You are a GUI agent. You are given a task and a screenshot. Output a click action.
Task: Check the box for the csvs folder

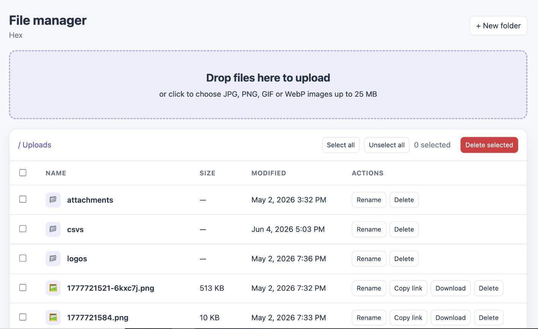click(23, 229)
